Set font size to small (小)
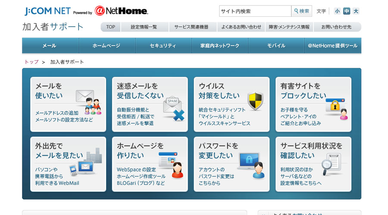388x215 pixels. 337,11
